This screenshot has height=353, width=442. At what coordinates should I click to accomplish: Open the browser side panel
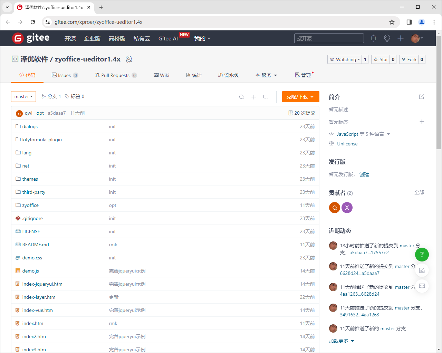point(409,22)
